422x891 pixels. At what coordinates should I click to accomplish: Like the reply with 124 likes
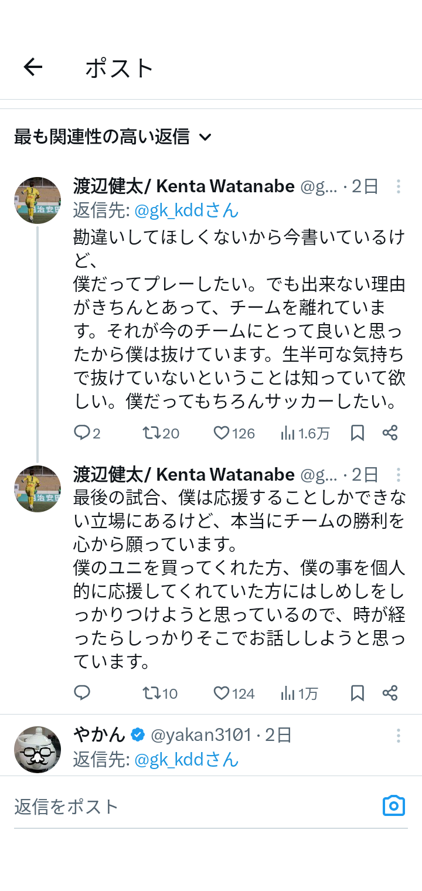click(222, 693)
